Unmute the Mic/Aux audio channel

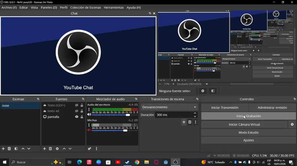[x=89, y=130]
